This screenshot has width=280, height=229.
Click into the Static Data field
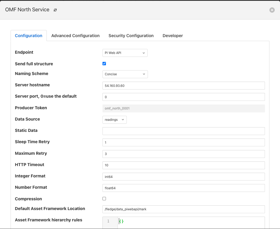[x=183, y=131]
